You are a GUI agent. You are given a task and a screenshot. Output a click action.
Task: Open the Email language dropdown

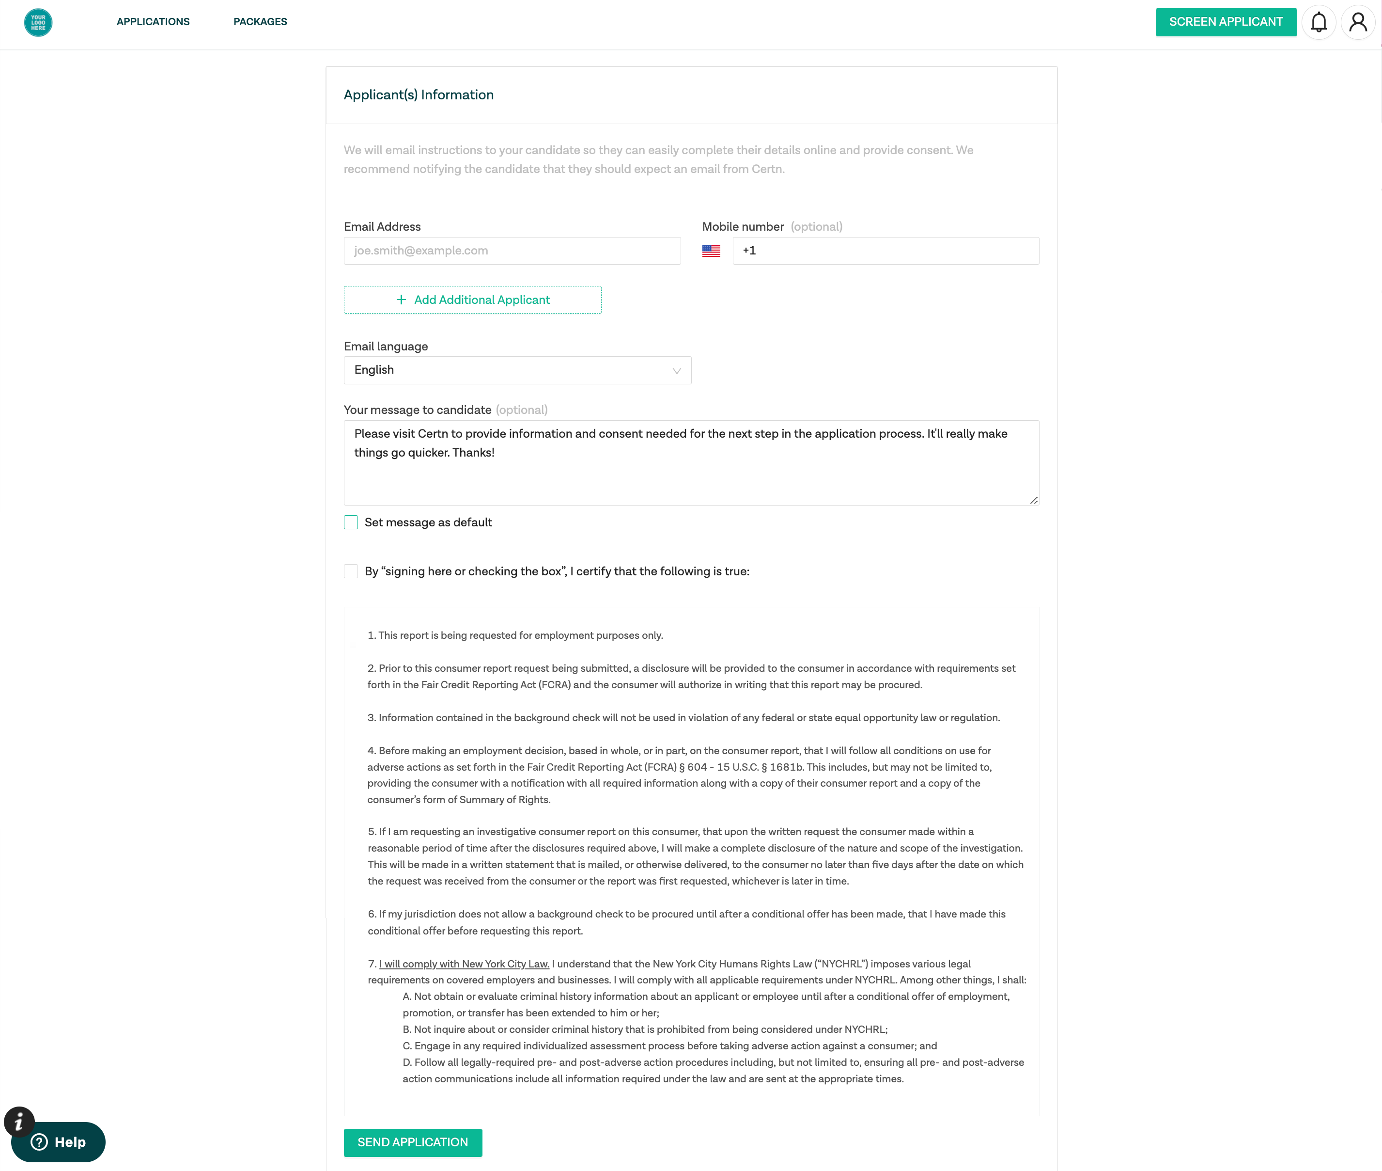[x=517, y=370]
